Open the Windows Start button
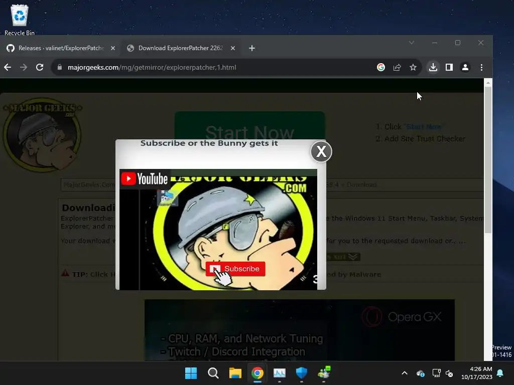The height and width of the screenshot is (385, 514). (x=191, y=373)
